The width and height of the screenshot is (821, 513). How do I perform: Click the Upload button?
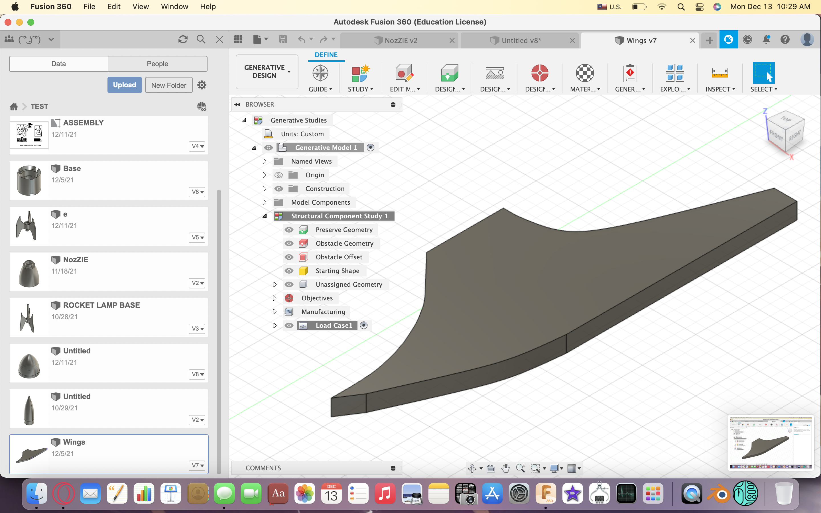pyautogui.click(x=124, y=85)
